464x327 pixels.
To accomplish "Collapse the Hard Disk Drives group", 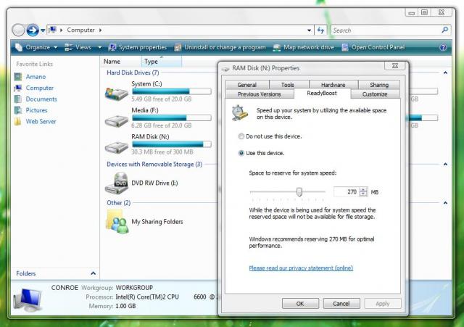I will 445,73.
